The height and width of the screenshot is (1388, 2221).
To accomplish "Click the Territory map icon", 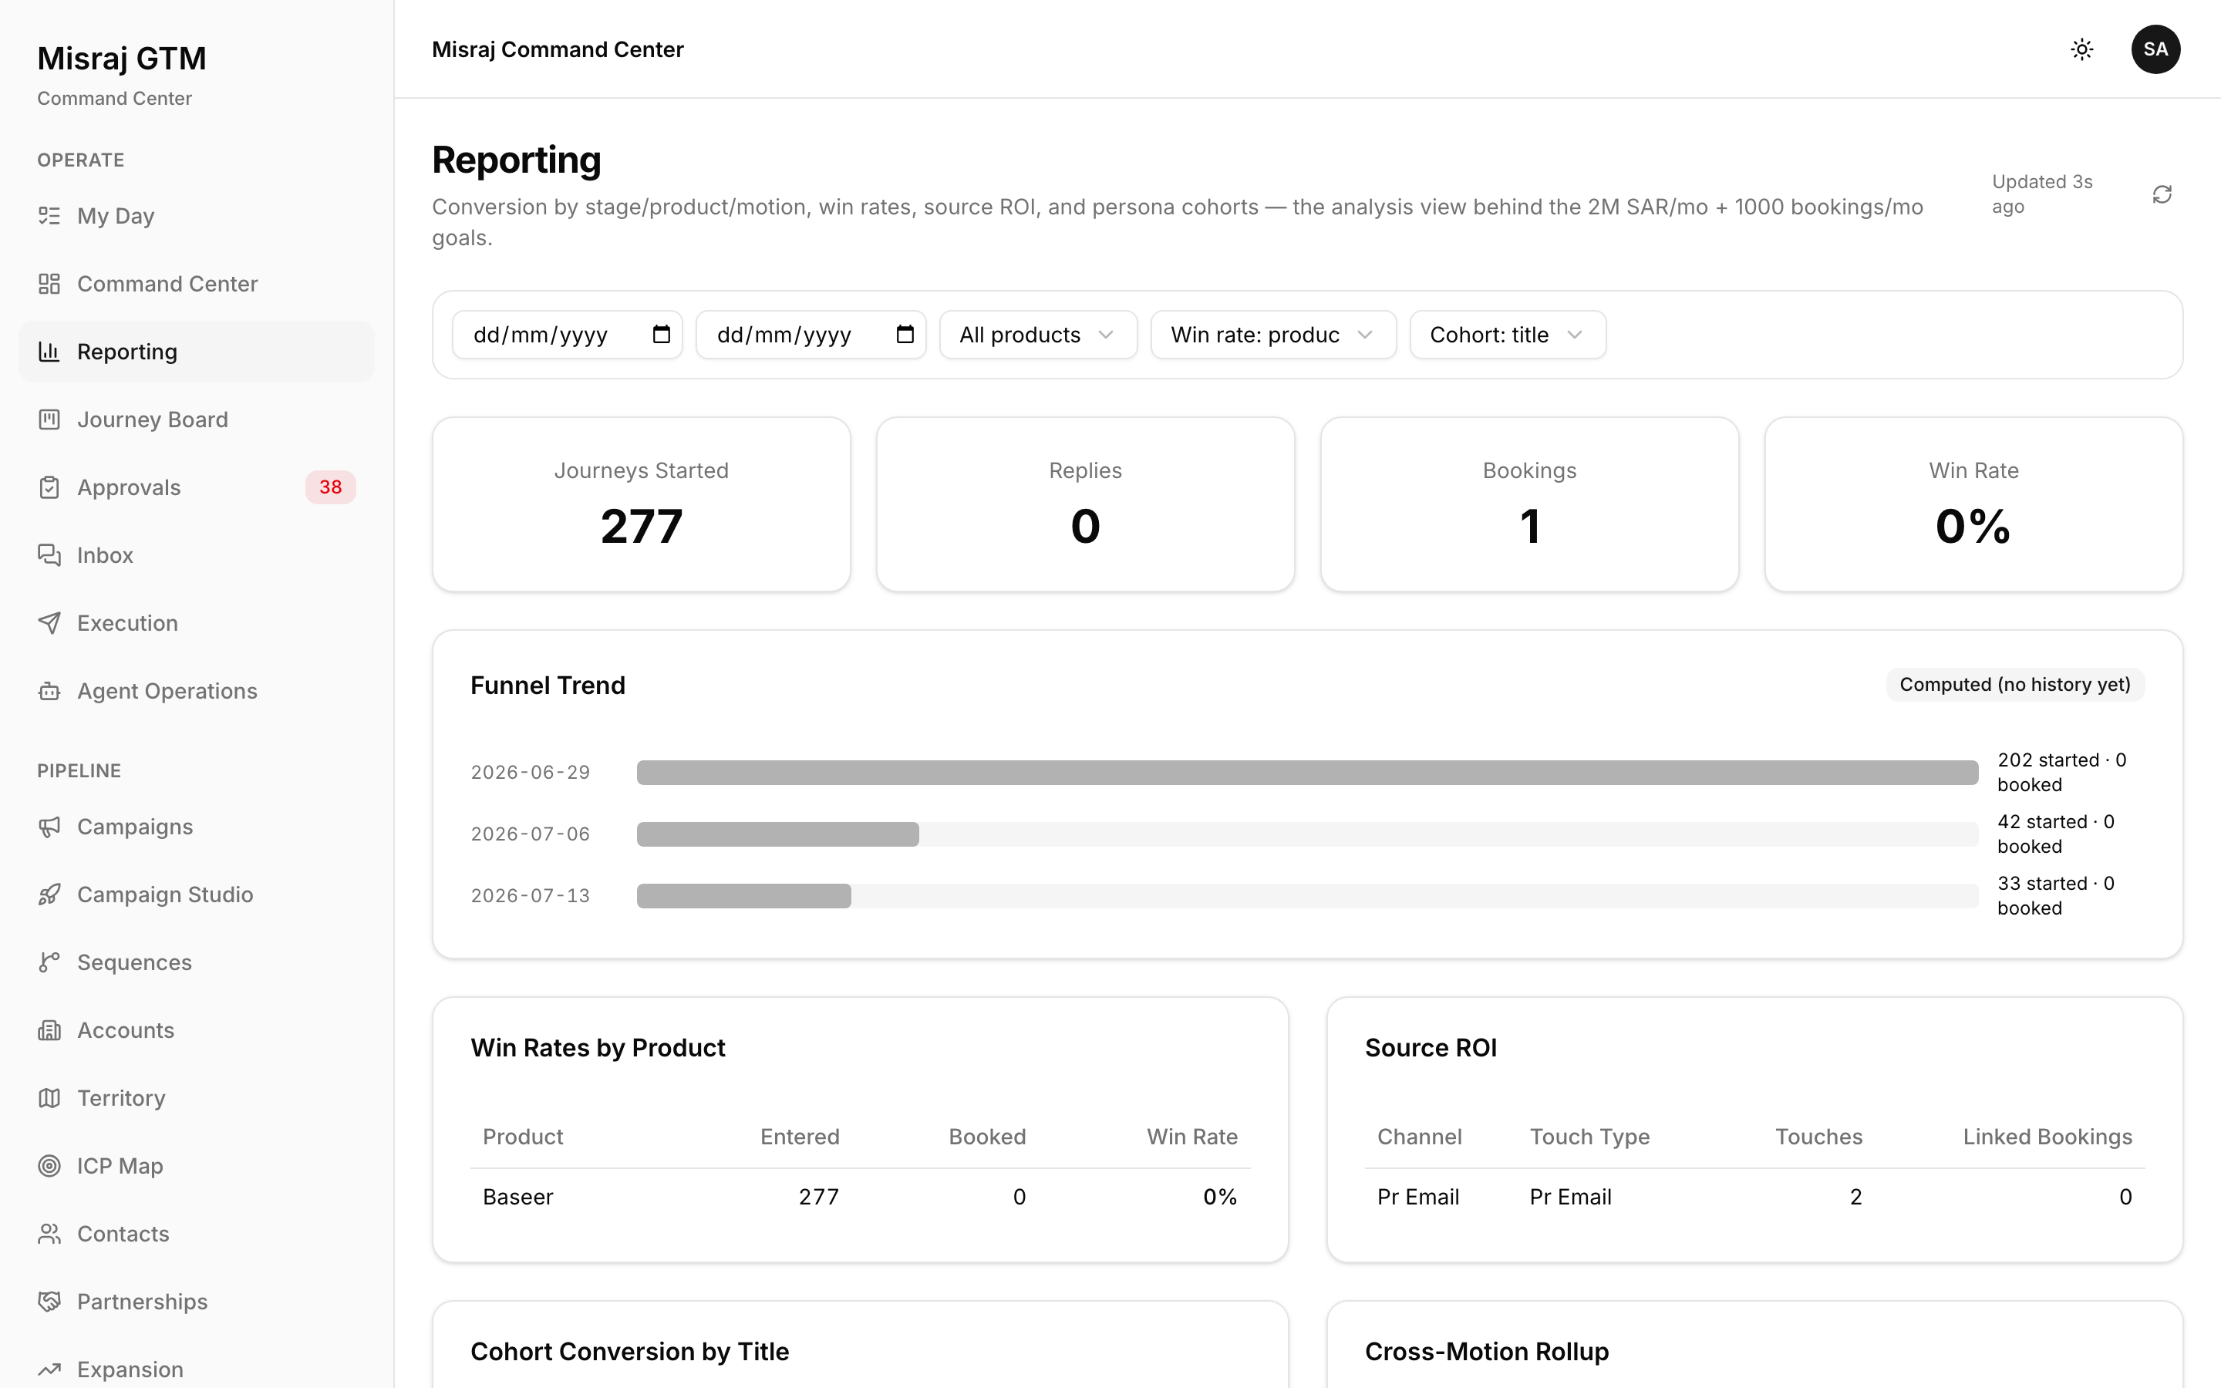I will tap(49, 1099).
